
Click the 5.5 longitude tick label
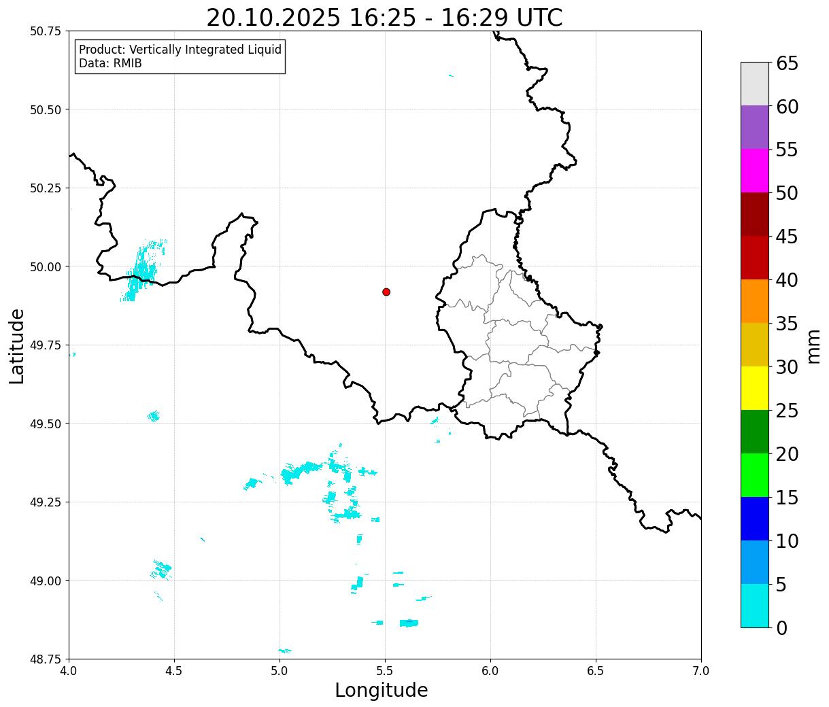[385, 671]
